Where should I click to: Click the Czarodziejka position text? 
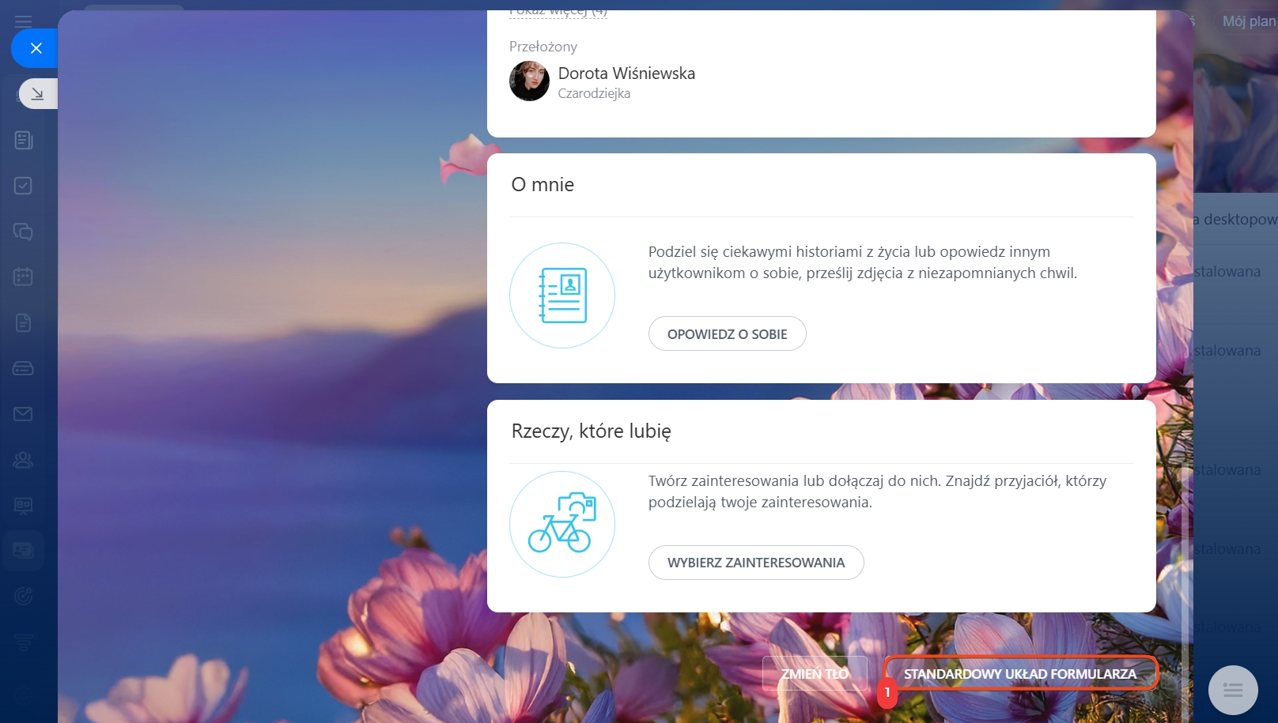(x=594, y=93)
